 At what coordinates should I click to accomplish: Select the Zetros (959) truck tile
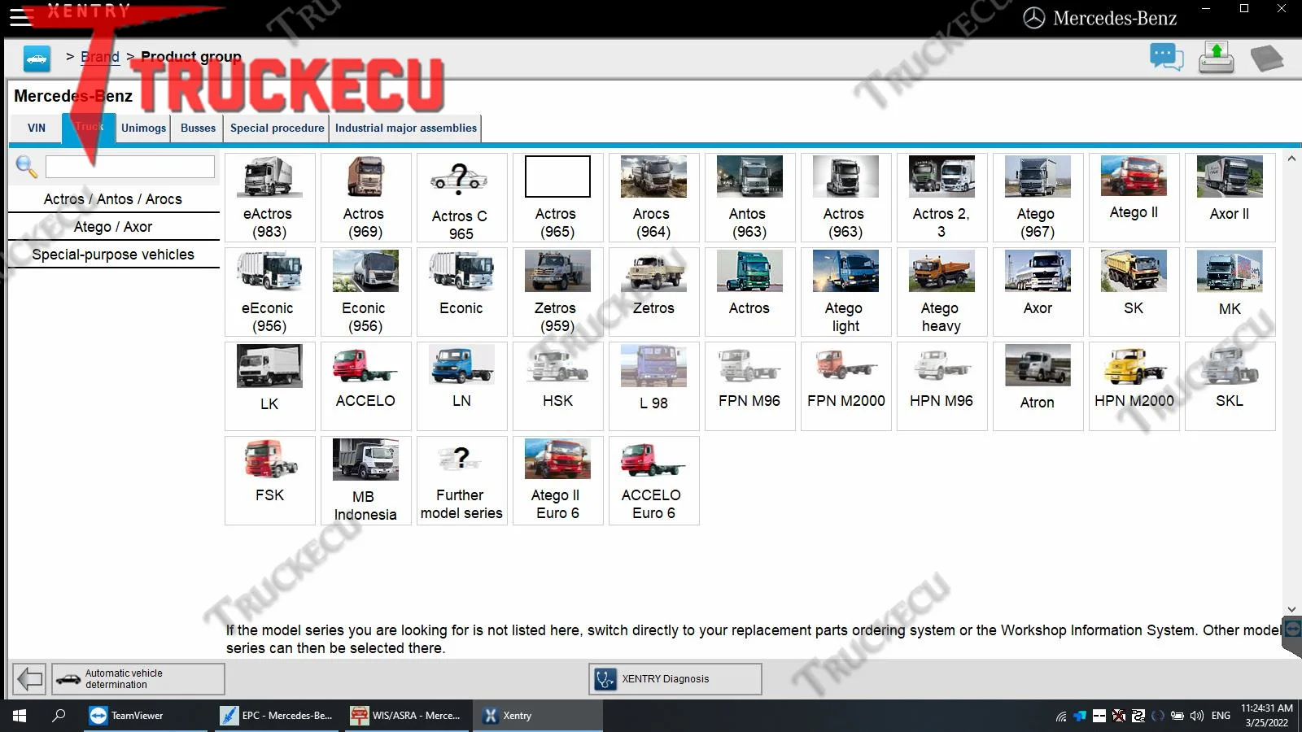557,292
